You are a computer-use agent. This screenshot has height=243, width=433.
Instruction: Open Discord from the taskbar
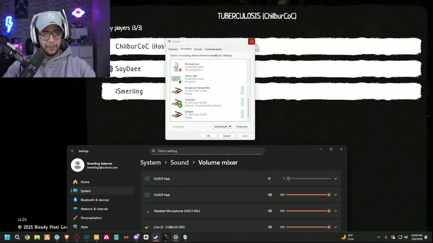tap(136, 237)
